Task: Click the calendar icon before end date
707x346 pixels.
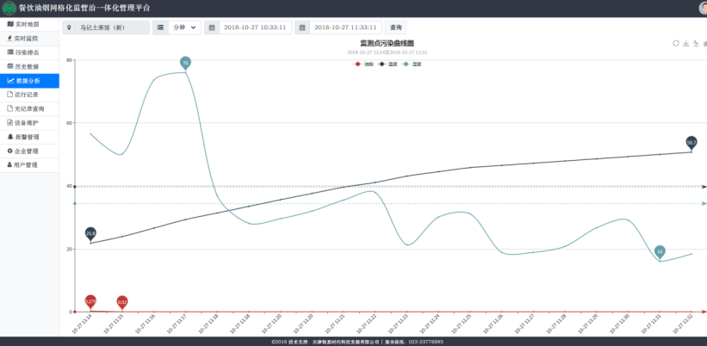Action: pos(301,28)
